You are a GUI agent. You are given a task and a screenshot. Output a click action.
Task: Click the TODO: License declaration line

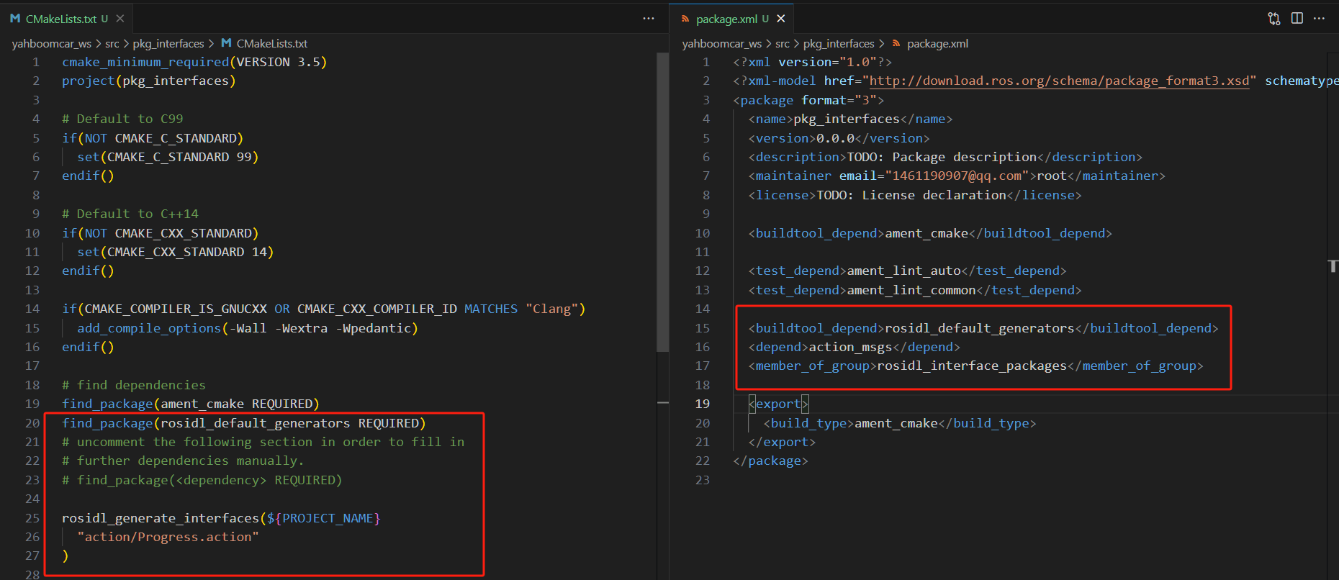click(915, 195)
